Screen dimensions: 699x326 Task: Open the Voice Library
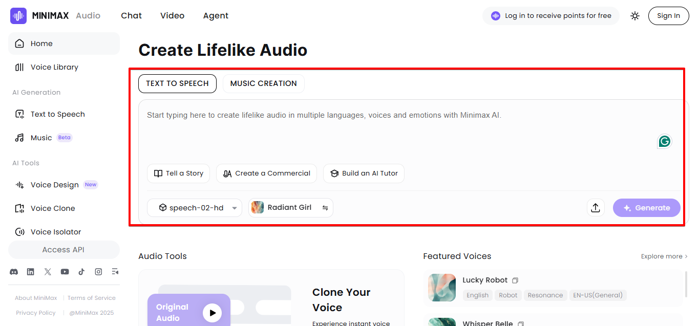(x=54, y=67)
